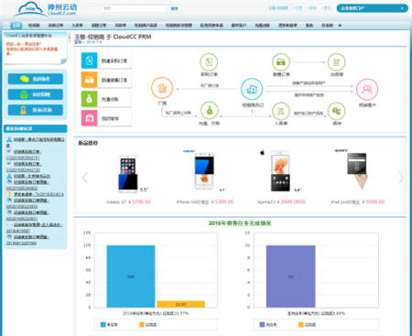The image size is (412, 336).
Task: Click the sidebar button with yellow WeChat icon
Action: (x=36, y=79)
